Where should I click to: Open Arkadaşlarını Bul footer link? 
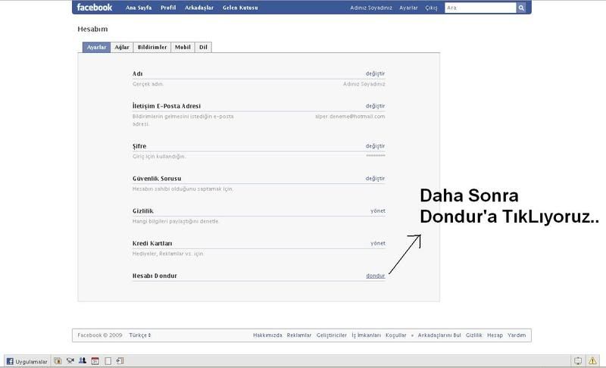(x=439, y=335)
